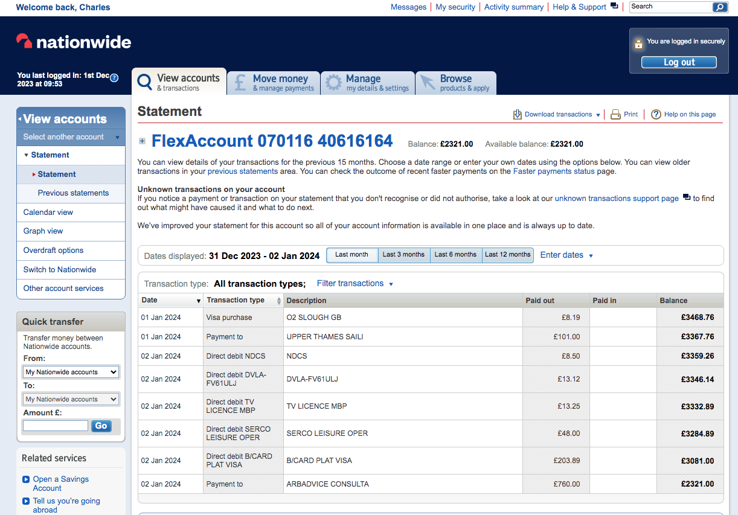
Task: Switch to Browse products tab
Action: point(455,83)
